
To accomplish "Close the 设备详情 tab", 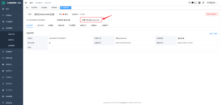I will pyautogui.click(x=69, y=8).
